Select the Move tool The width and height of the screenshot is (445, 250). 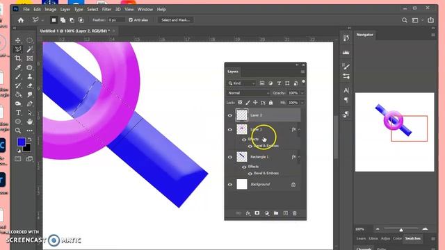tap(18, 40)
